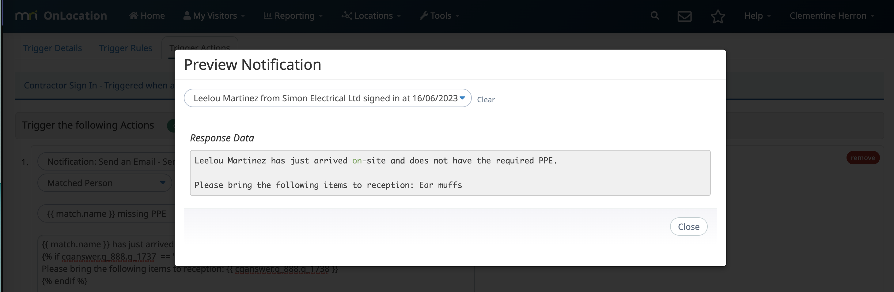Close the Preview Notification dialog
The height and width of the screenshot is (292, 894).
click(x=688, y=226)
